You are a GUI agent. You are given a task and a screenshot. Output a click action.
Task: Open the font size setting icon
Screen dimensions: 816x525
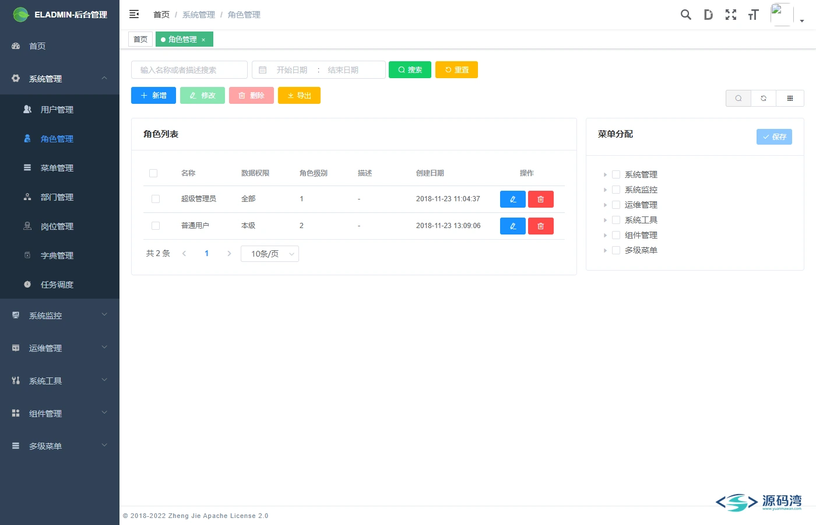pyautogui.click(x=753, y=15)
